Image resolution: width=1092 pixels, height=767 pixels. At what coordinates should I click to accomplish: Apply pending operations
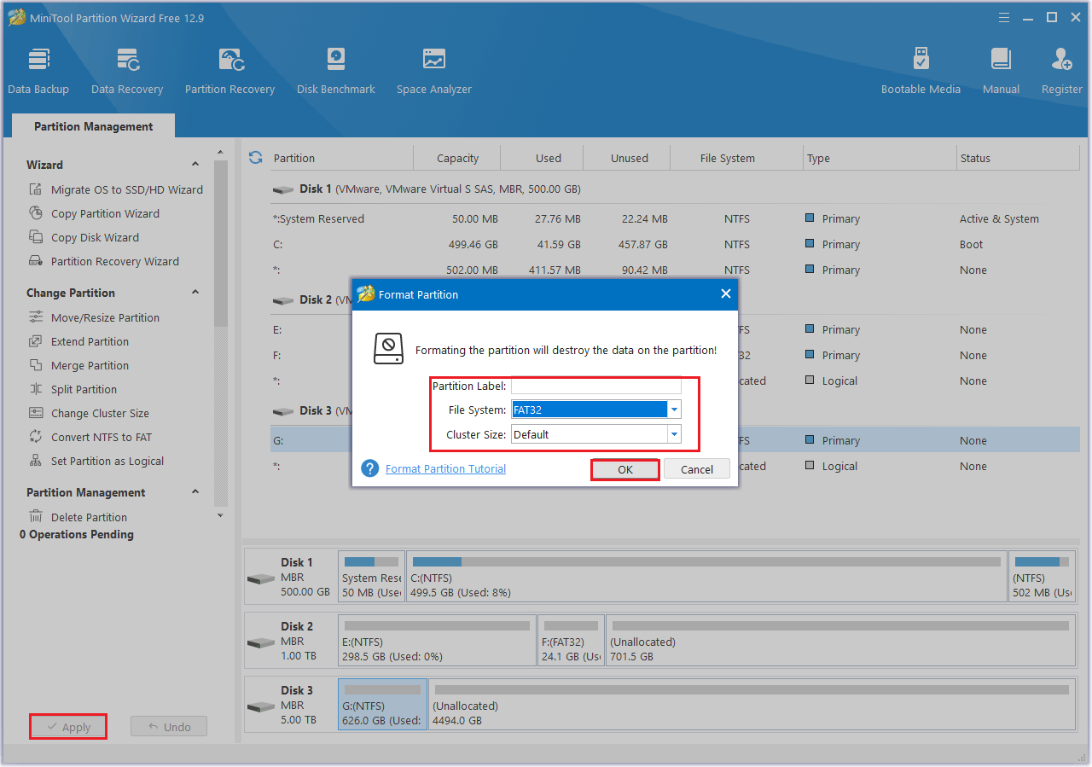point(67,726)
